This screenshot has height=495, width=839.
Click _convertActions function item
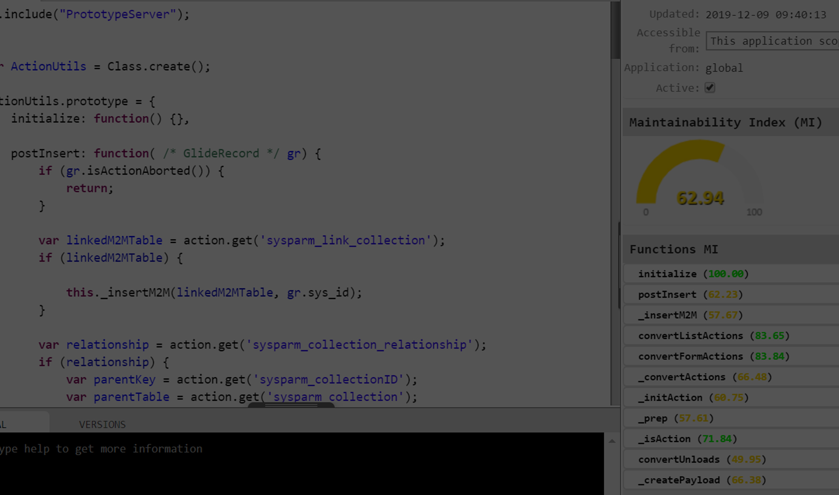[x=705, y=377]
